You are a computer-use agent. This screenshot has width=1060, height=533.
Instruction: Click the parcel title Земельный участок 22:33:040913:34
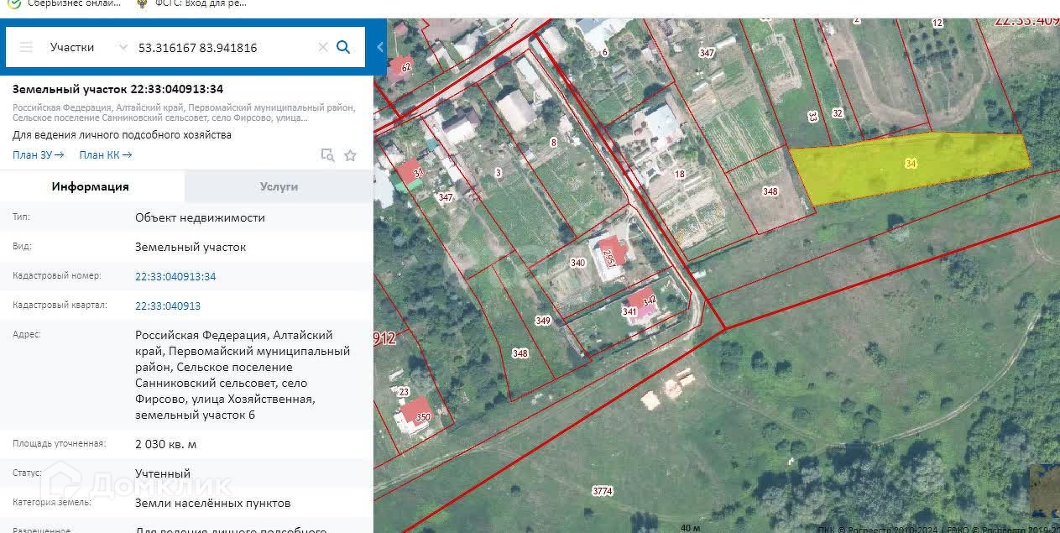(x=117, y=89)
